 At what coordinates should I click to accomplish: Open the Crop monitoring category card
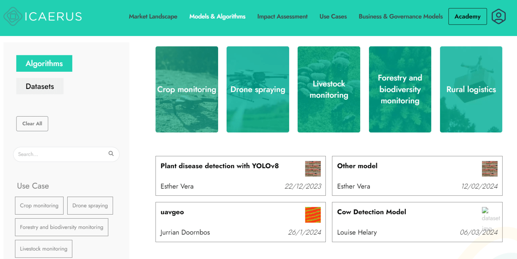coord(187,89)
